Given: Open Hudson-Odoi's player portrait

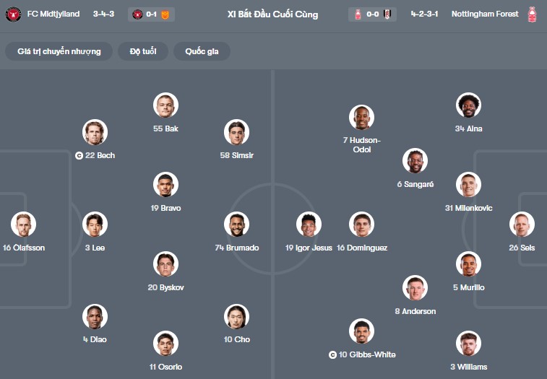Looking at the screenshot, I should [361, 118].
